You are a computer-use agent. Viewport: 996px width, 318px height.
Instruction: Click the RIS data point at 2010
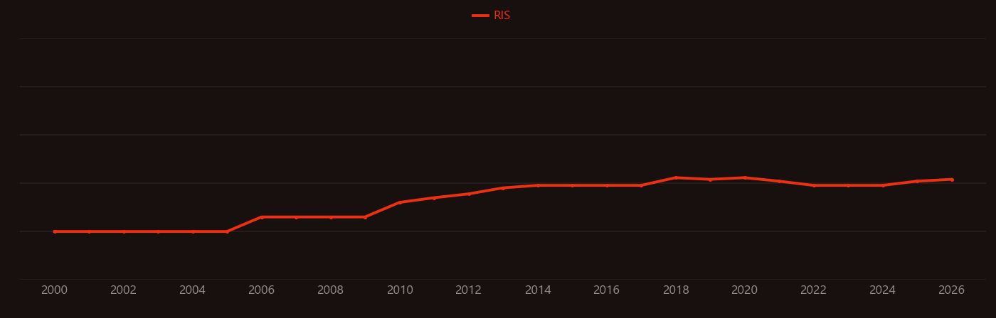pos(400,202)
